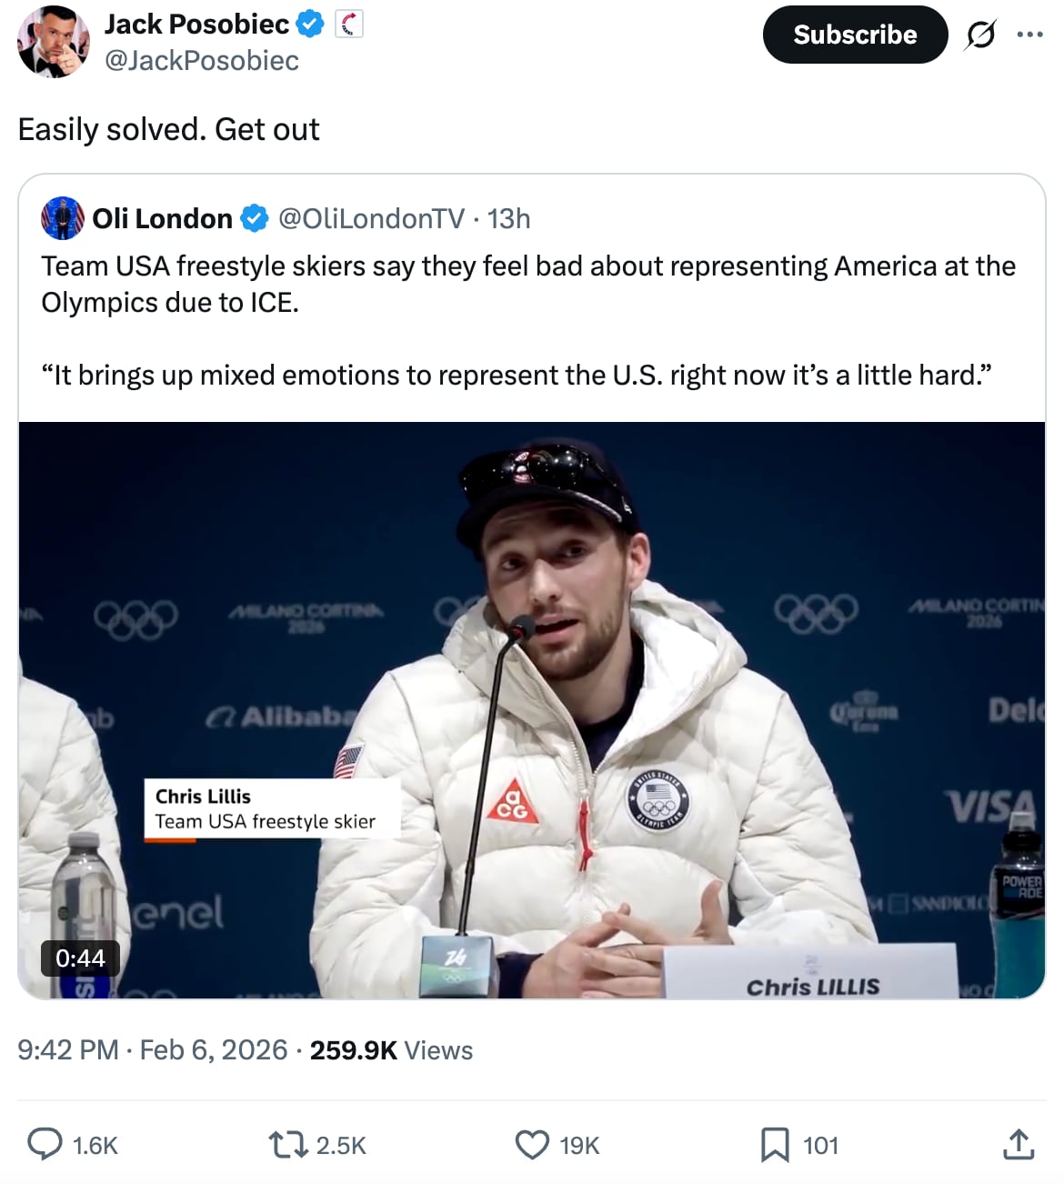Open the three-dot post options menu
Viewport: 1064px width, 1184px height.
click(1030, 33)
